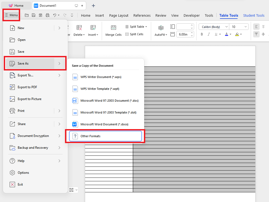This screenshot has width=269, height=202.
Task: Click the Document Encryption icon
Action: (x=12, y=136)
